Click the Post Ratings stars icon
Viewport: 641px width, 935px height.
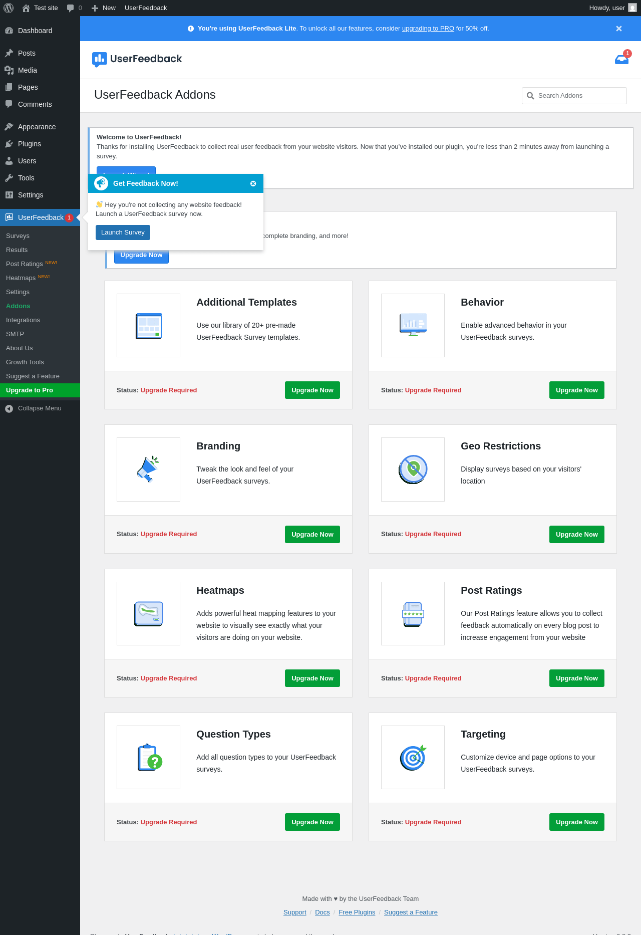point(413,614)
